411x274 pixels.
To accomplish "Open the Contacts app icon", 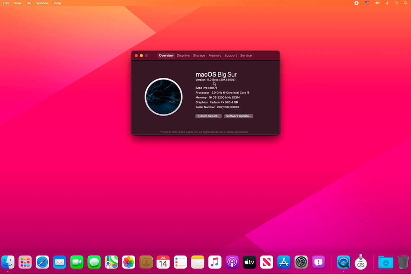I will pos(146,262).
